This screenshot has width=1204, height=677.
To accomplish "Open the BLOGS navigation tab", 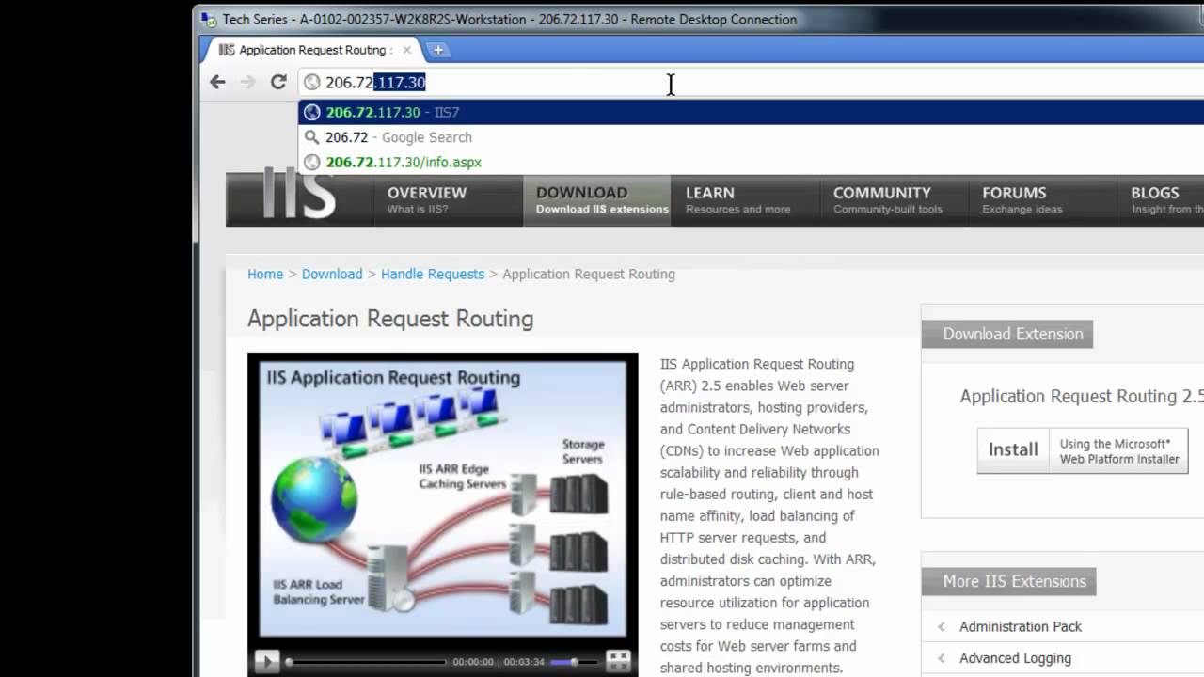I will (x=1162, y=199).
